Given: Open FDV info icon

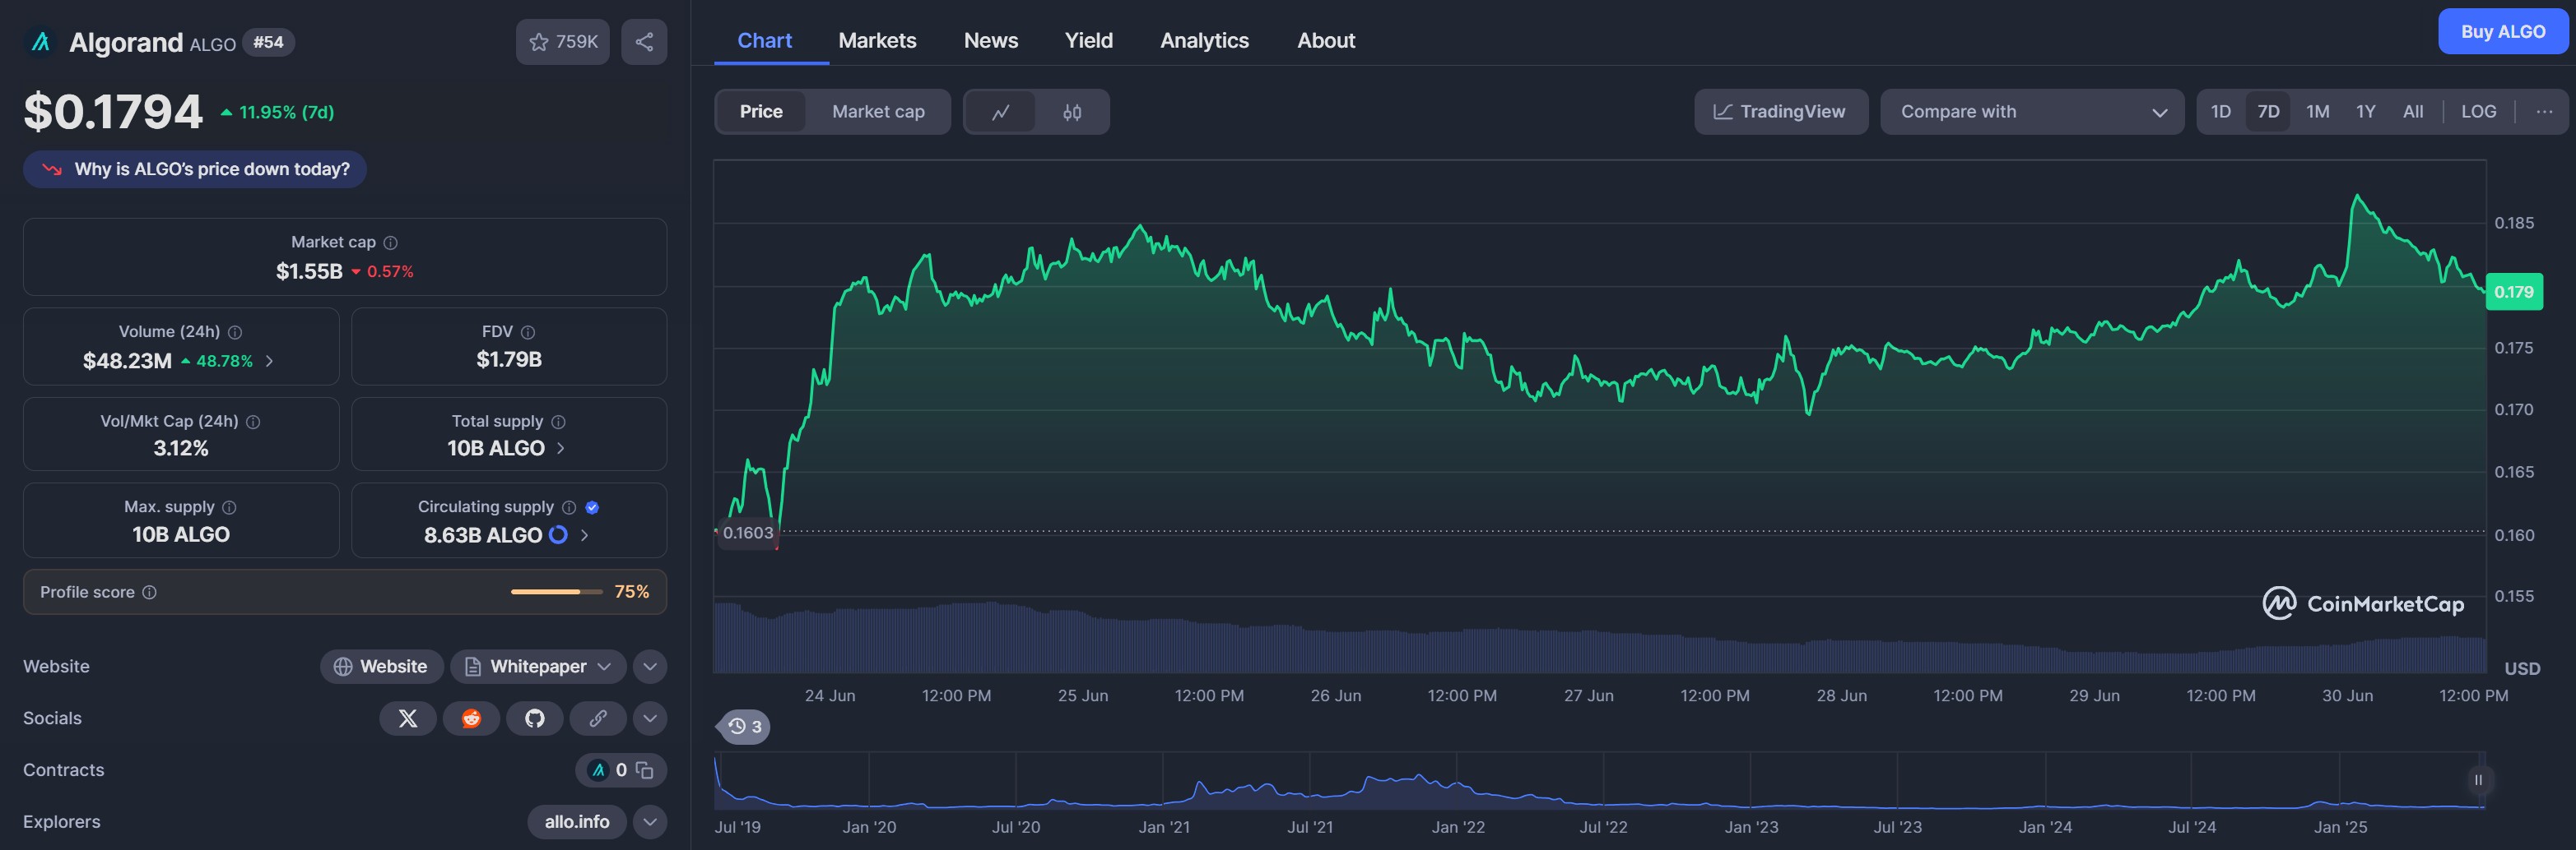Looking at the screenshot, I should tap(528, 333).
